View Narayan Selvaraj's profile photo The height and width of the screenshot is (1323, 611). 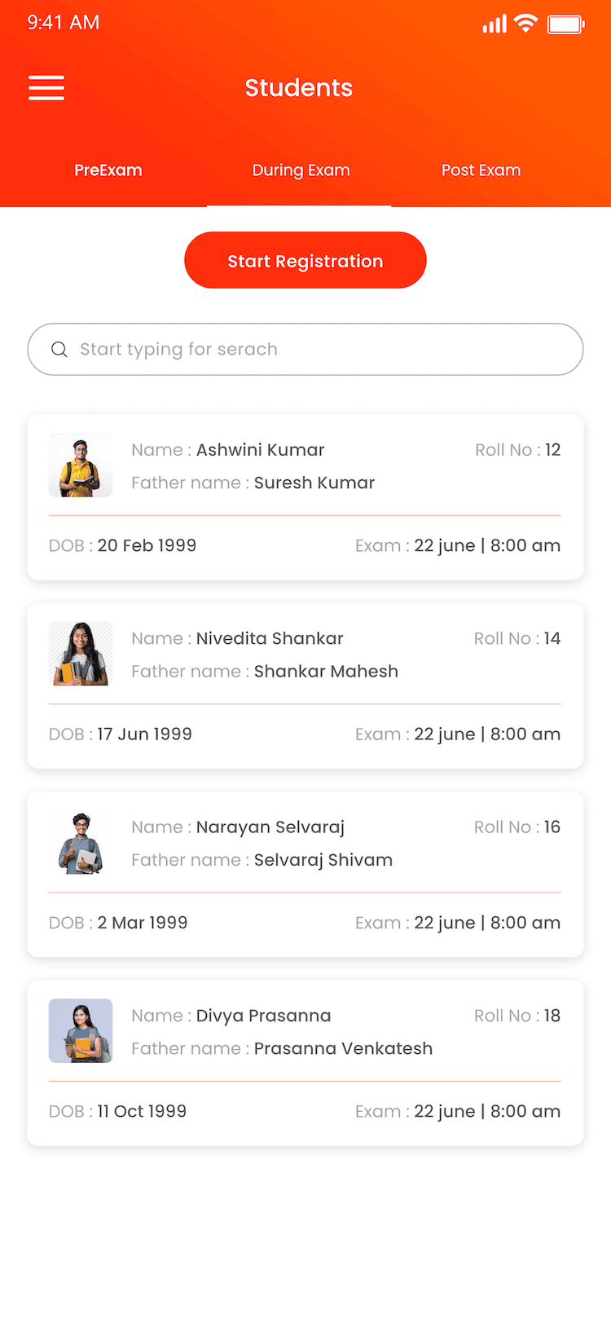tap(81, 843)
